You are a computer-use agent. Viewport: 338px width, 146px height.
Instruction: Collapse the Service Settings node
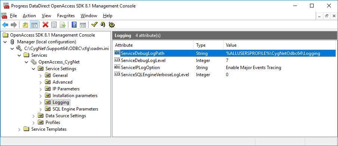coord(33,69)
